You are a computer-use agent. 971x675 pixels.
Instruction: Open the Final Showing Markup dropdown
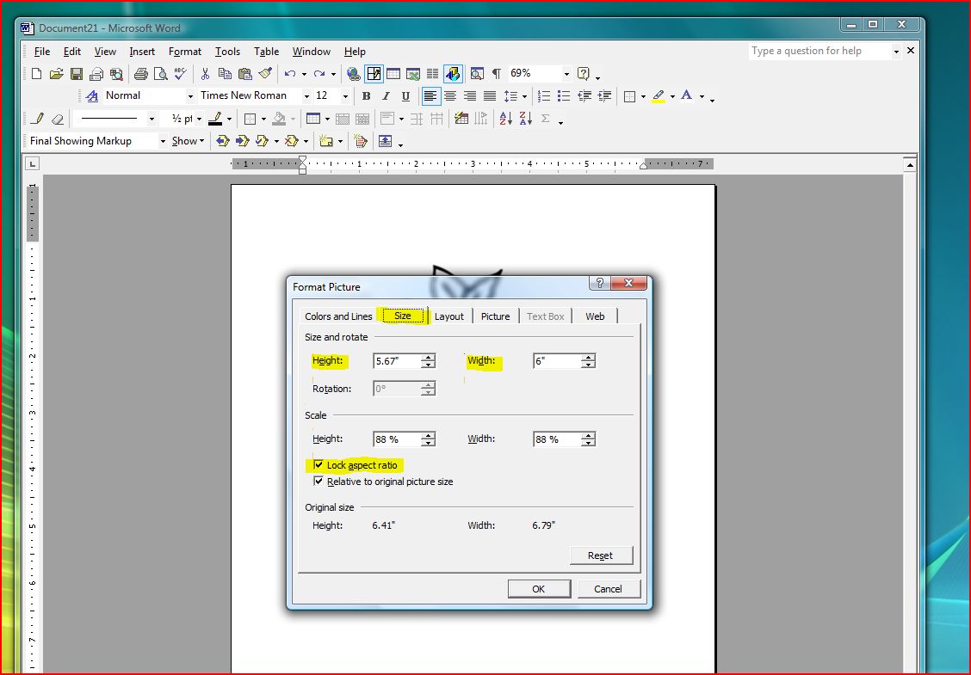click(162, 140)
